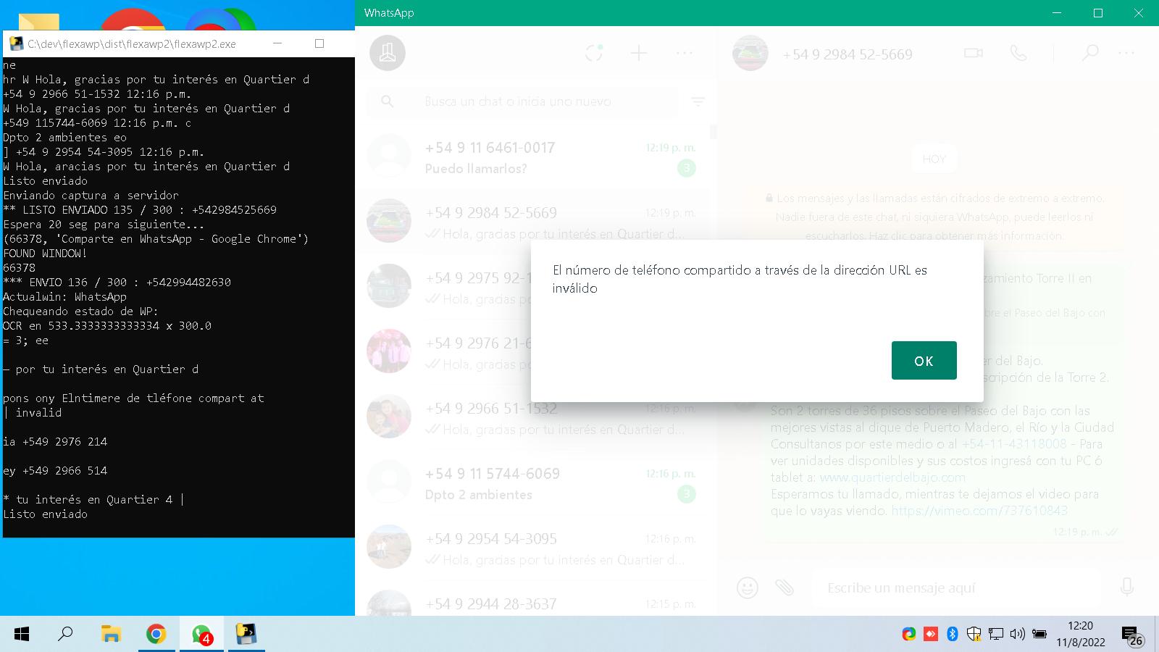Open own profile avatar in WhatsApp sidebar
Viewport: 1159px width, 652px height.
pos(388,53)
